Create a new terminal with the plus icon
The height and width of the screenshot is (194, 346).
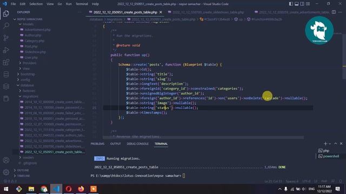pos(325,144)
